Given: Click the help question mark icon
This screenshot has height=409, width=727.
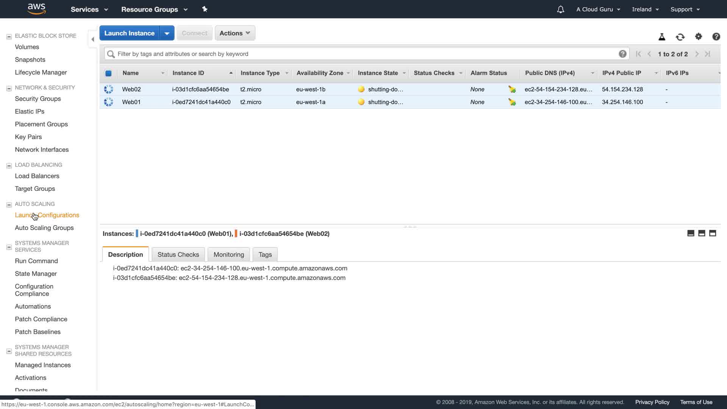Looking at the screenshot, I should (716, 37).
